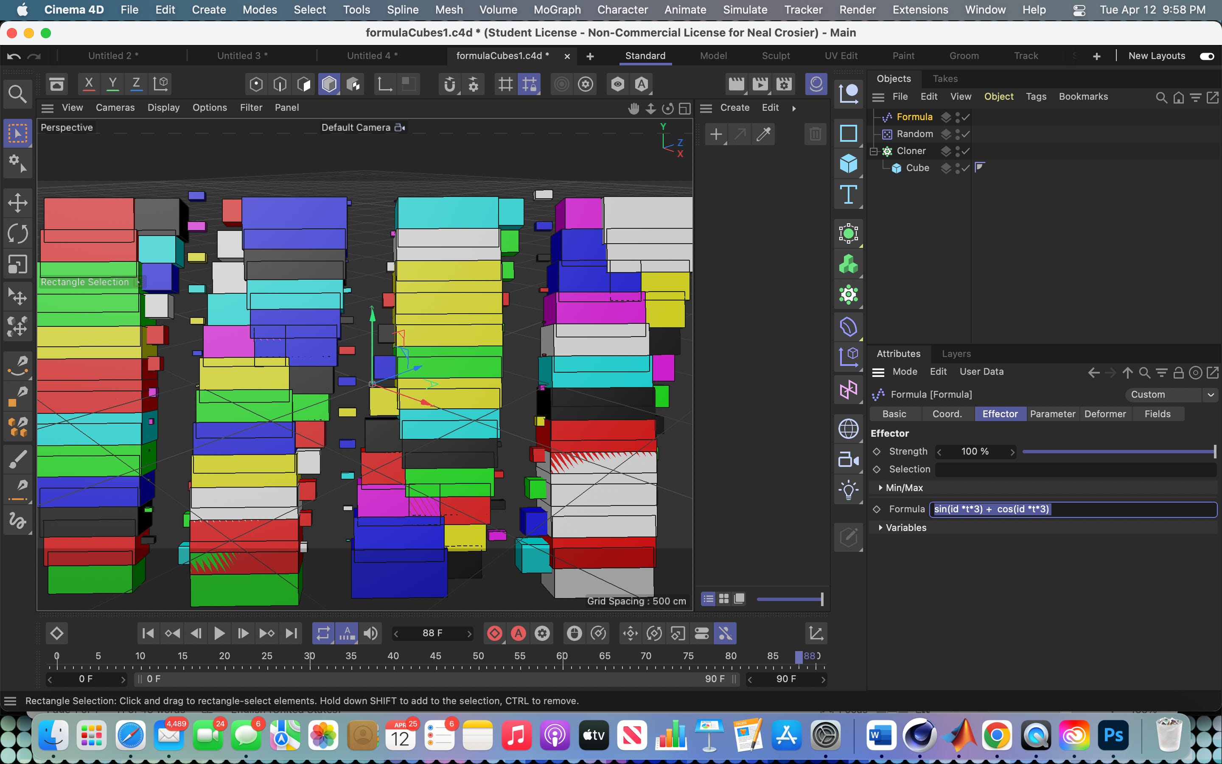The width and height of the screenshot is (1222, 764).
Task: Click the Cube primitive icon
Action: tap(848, 164)
